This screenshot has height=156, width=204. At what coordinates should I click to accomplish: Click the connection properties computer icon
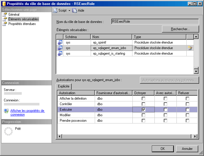click(6, 111)
